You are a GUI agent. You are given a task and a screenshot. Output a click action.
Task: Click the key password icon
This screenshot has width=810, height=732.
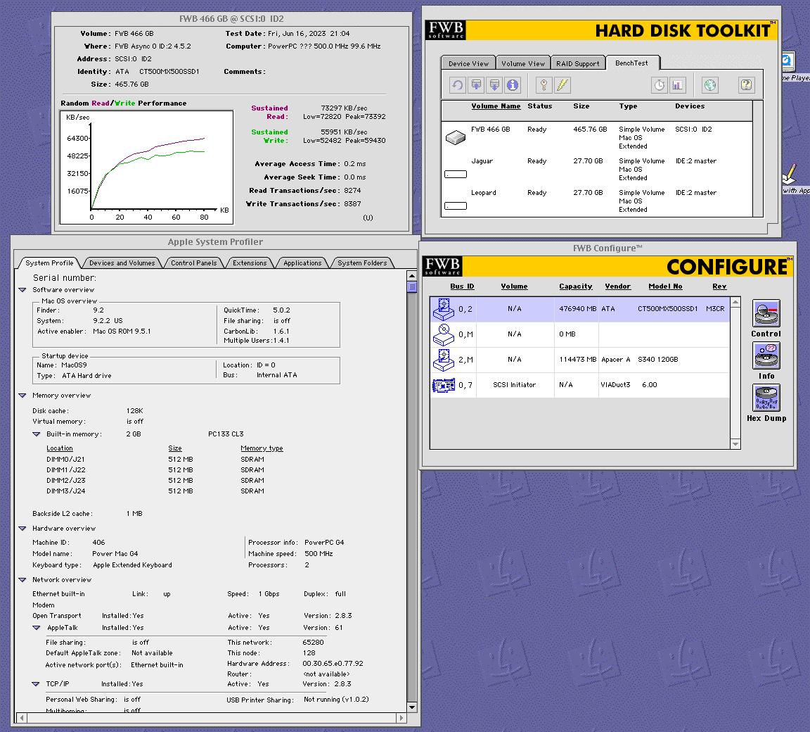544,85
